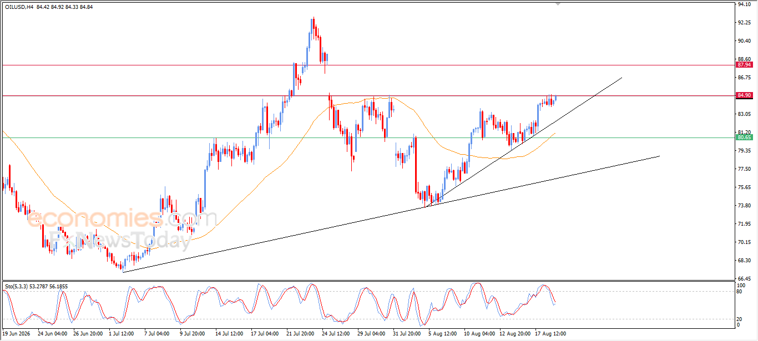The width and height of the screenshot is (758, 341).
Task: Click the 24 Jul 12:00 time axis label
Action: click(x=336, y=334)
